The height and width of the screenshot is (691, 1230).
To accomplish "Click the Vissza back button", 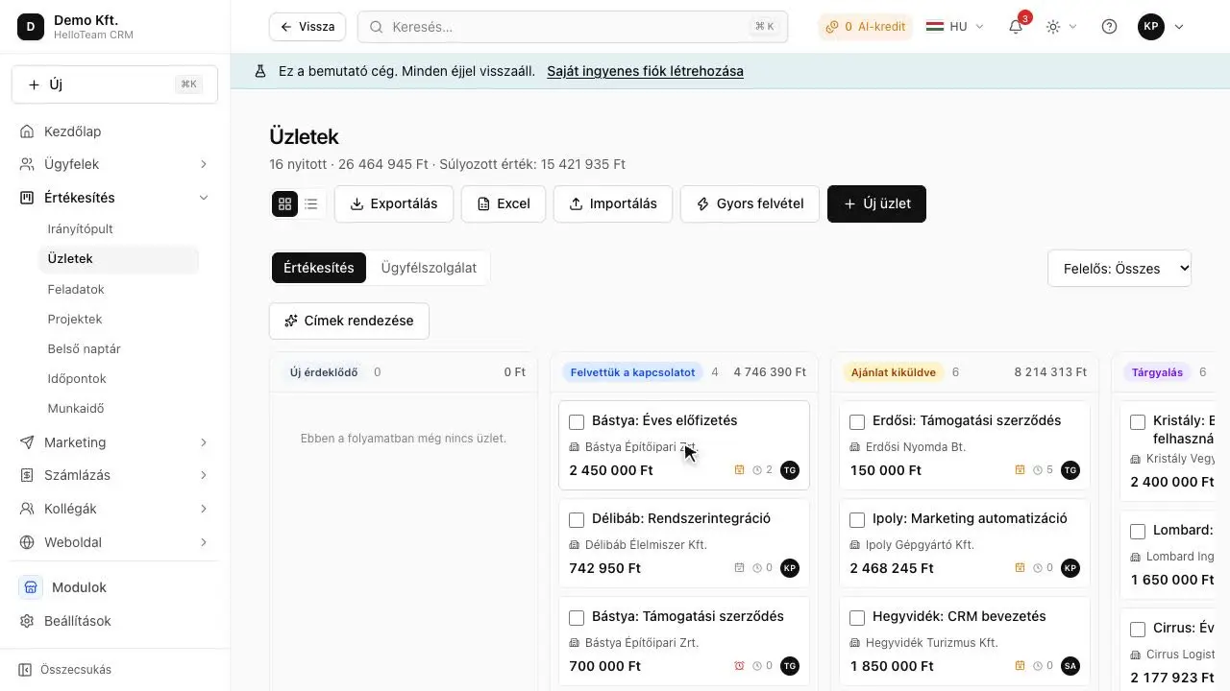I will (307, 27).
